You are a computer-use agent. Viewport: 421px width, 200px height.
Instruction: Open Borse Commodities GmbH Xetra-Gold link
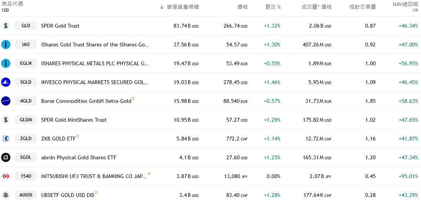tap(86, 101)
